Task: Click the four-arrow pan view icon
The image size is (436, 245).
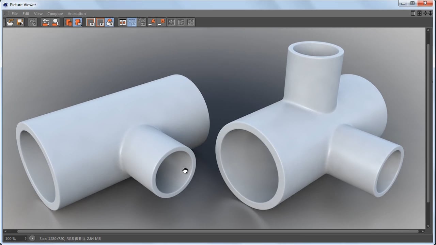Action: pos(425,13)
